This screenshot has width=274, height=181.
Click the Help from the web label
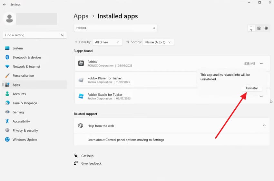click(x=101, y=126)
